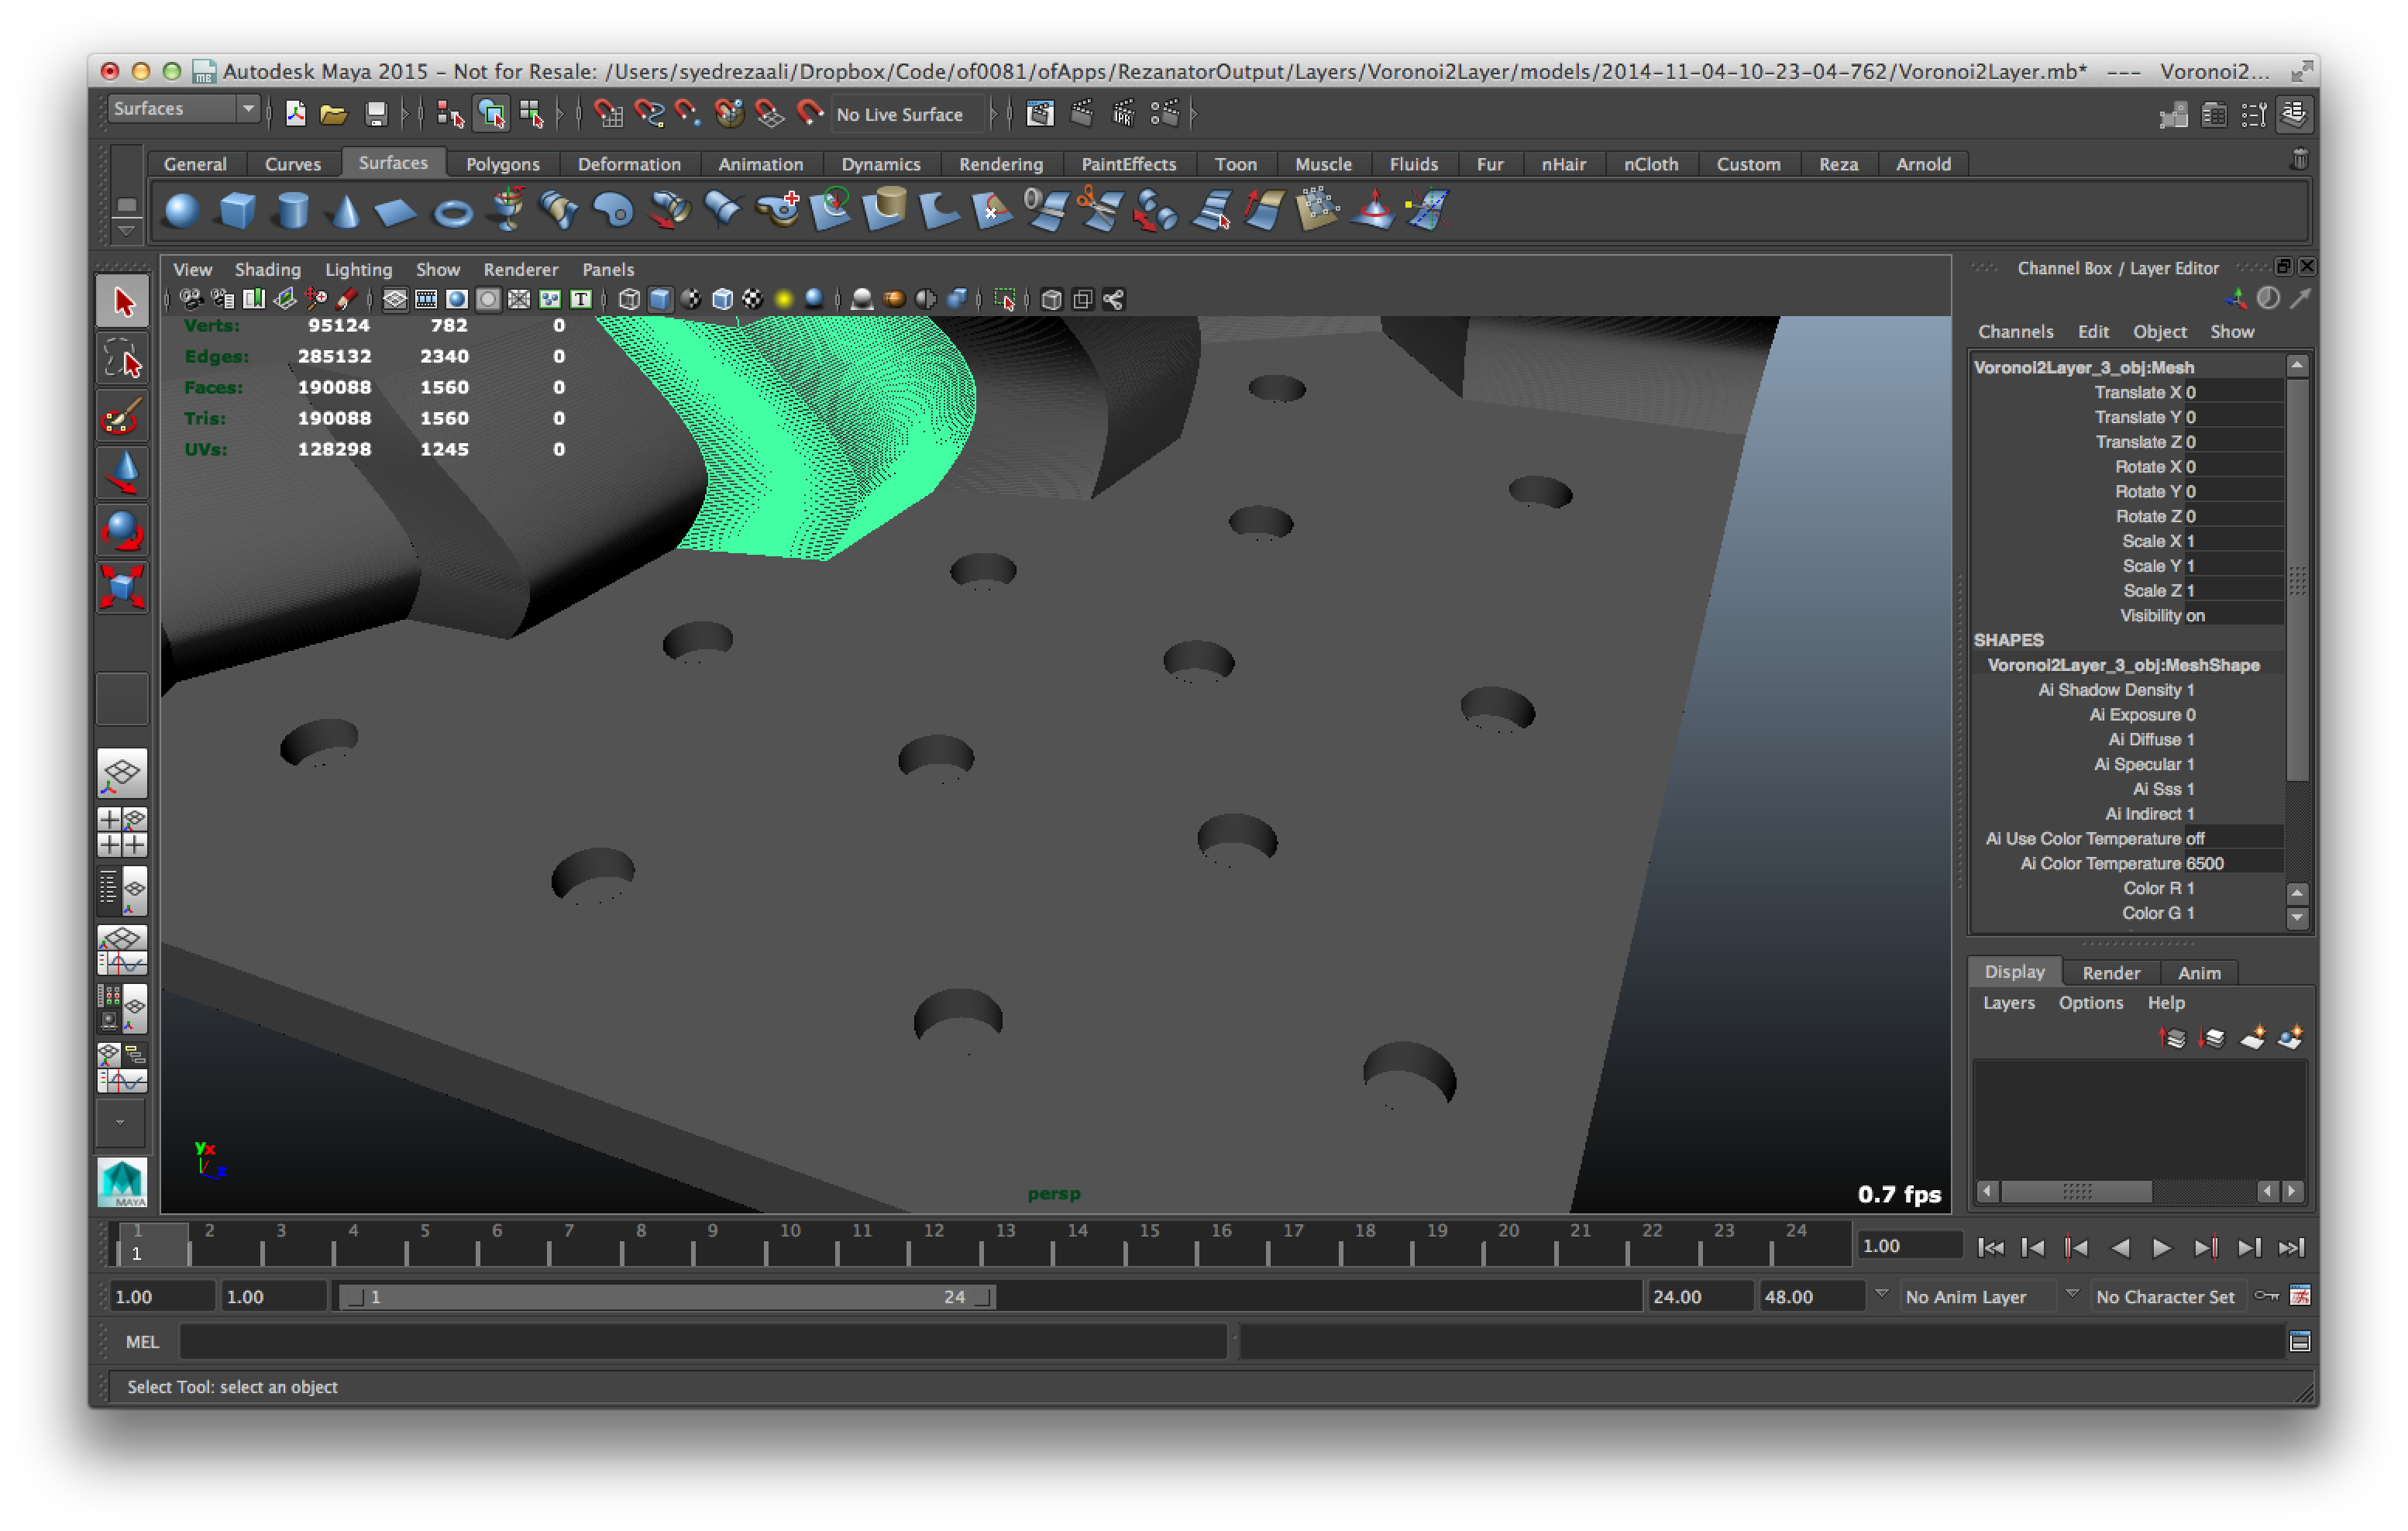The height and width of the screenshot is (1531, 2408).
Task: Toggle the viewport grid display
Action: [x=395, y=299]
